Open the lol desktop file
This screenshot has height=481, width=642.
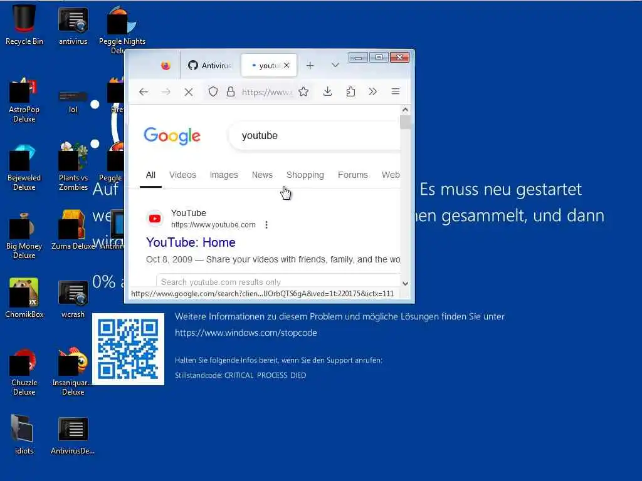click(73, 102)
